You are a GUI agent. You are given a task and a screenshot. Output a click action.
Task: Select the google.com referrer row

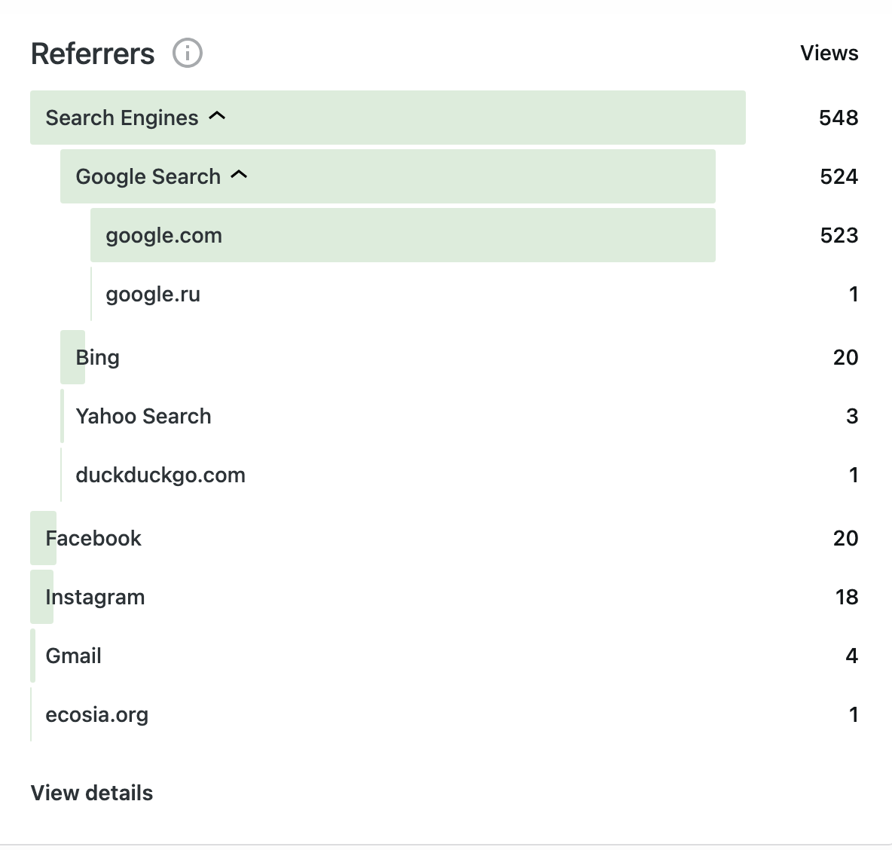[x=164, y=236]
